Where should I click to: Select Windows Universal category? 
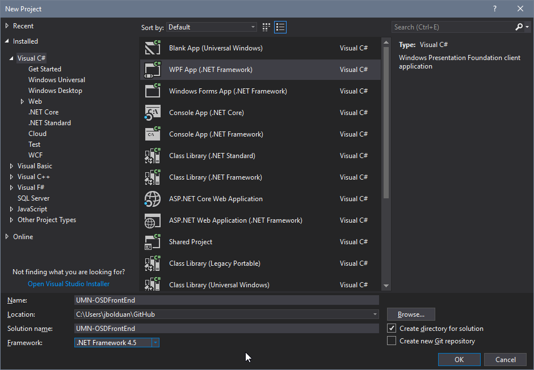57,79
